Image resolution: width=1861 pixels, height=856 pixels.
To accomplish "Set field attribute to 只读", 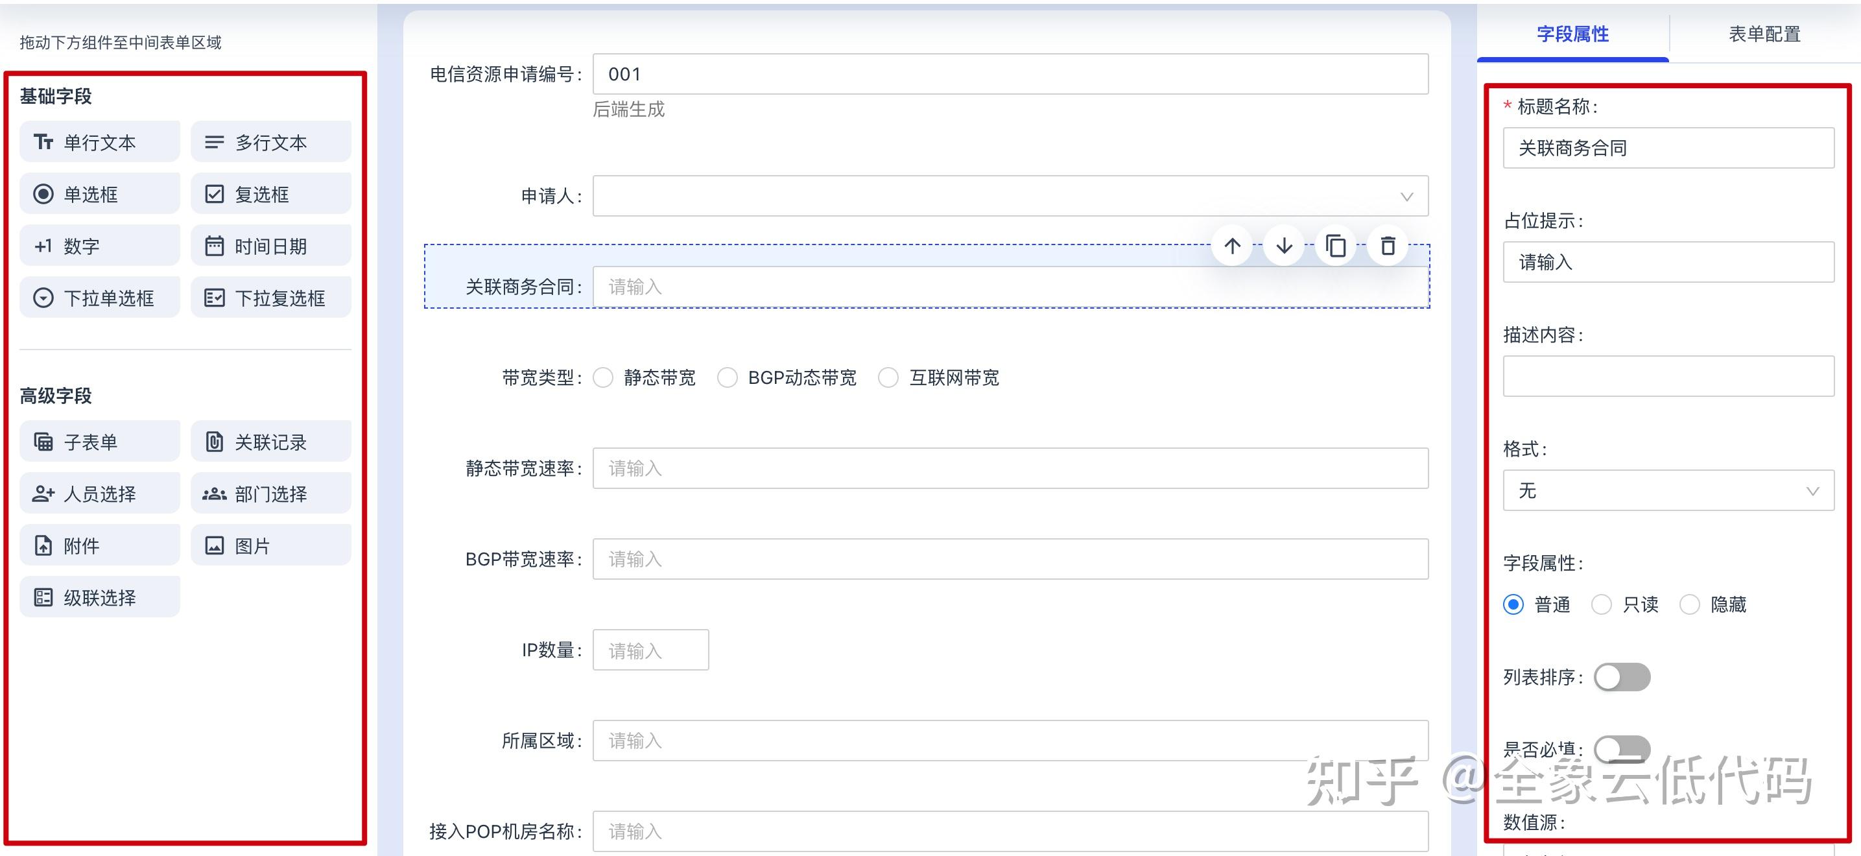I will click(1602, 604).
